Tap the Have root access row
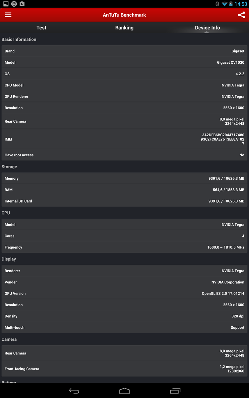This screenshot has width=249, height=398. 124,155
